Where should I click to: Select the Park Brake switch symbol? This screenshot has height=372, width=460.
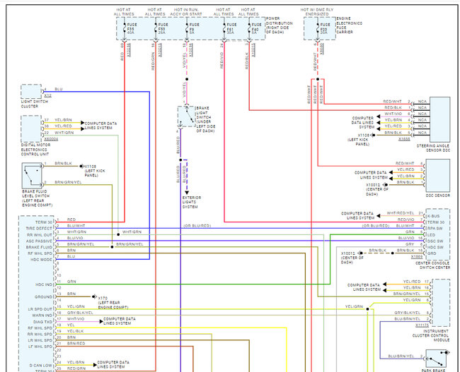click(436, 359)
